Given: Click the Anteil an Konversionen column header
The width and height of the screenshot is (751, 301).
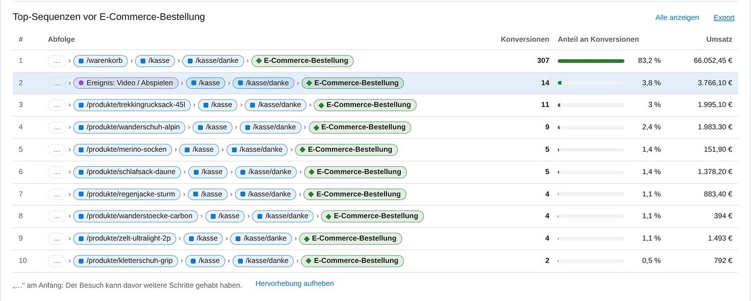Looking at the screenshot, I should pyautogui.click(x=598, y=39).
